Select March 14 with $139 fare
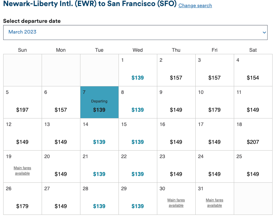The width and height of the screenshot is (274, 217). coord(99,134)
